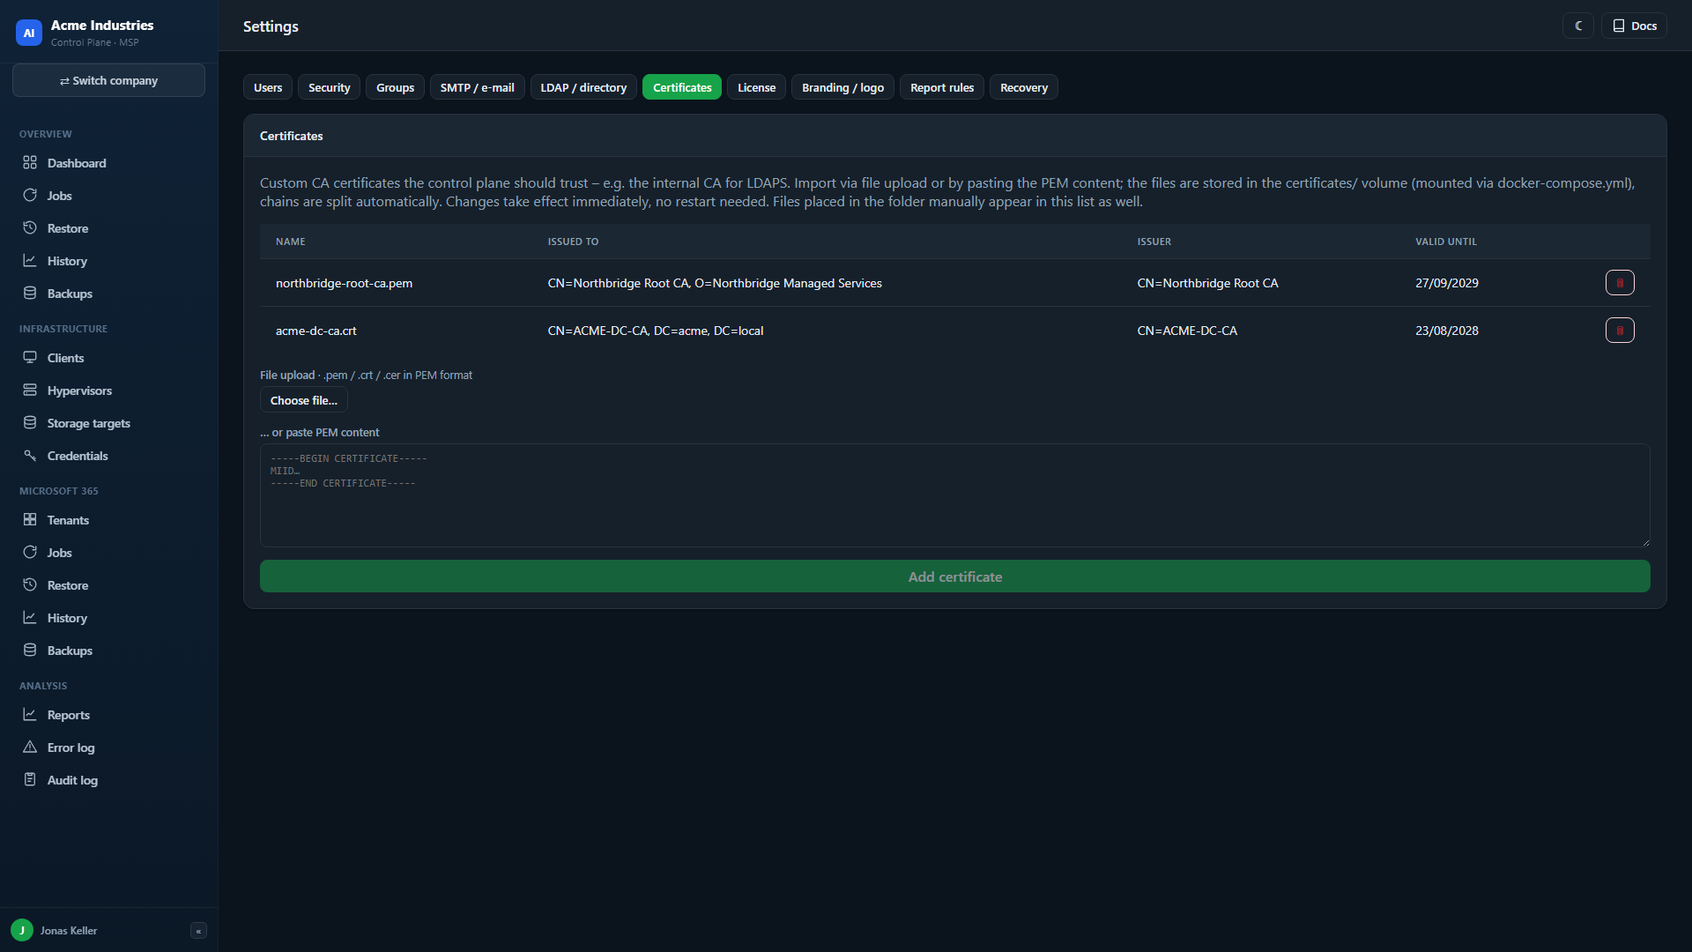Image resolution: width=1692 pixels, height=952 pixels.
Task: Toggle dark mode with moon icon
Action: pyautogui.click(x=1578, y=26)
